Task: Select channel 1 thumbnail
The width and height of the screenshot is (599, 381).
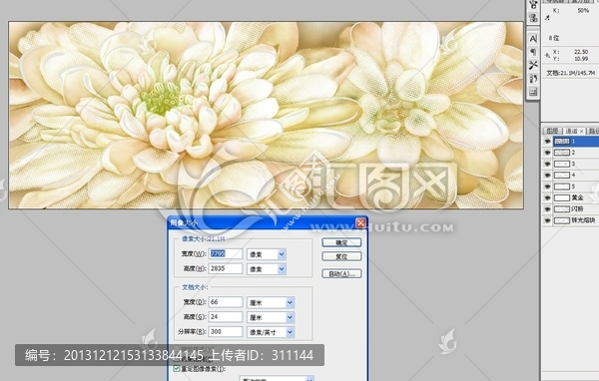Action: point(561,142)
